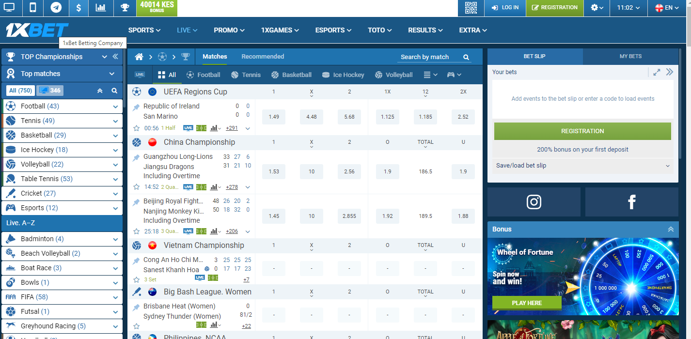Select the All (750) filter
This screenshot has height=339, width=691.
click(x=20, y=91)
